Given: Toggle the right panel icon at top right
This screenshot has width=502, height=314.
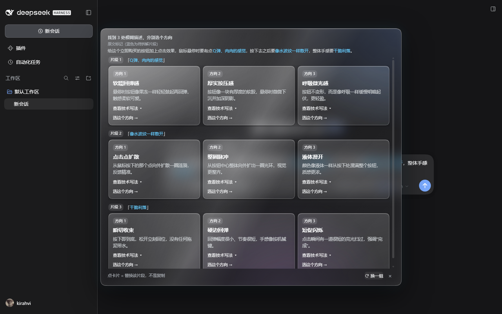Looking at the screenshot, I should point(493,9).
